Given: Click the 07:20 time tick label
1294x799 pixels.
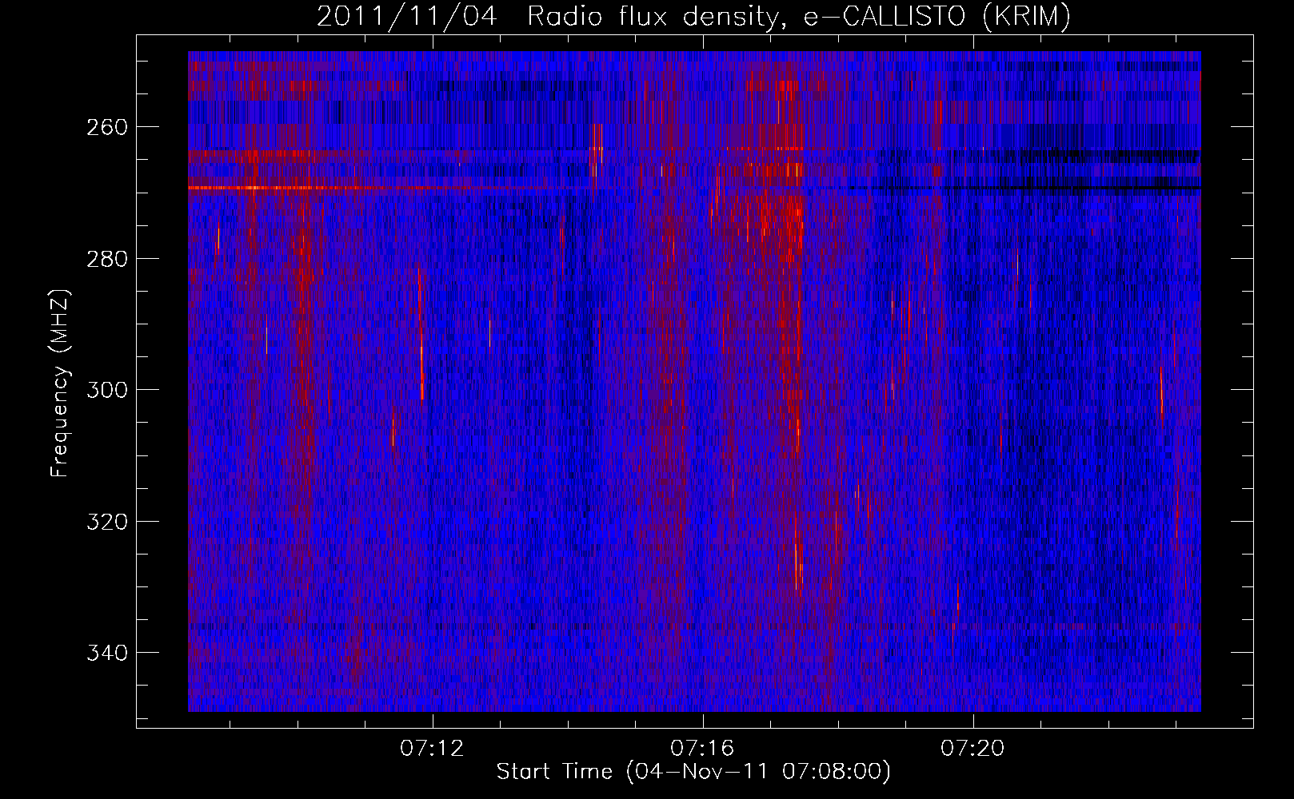Looking at the screenshot, I should click(x=972, y=748).
